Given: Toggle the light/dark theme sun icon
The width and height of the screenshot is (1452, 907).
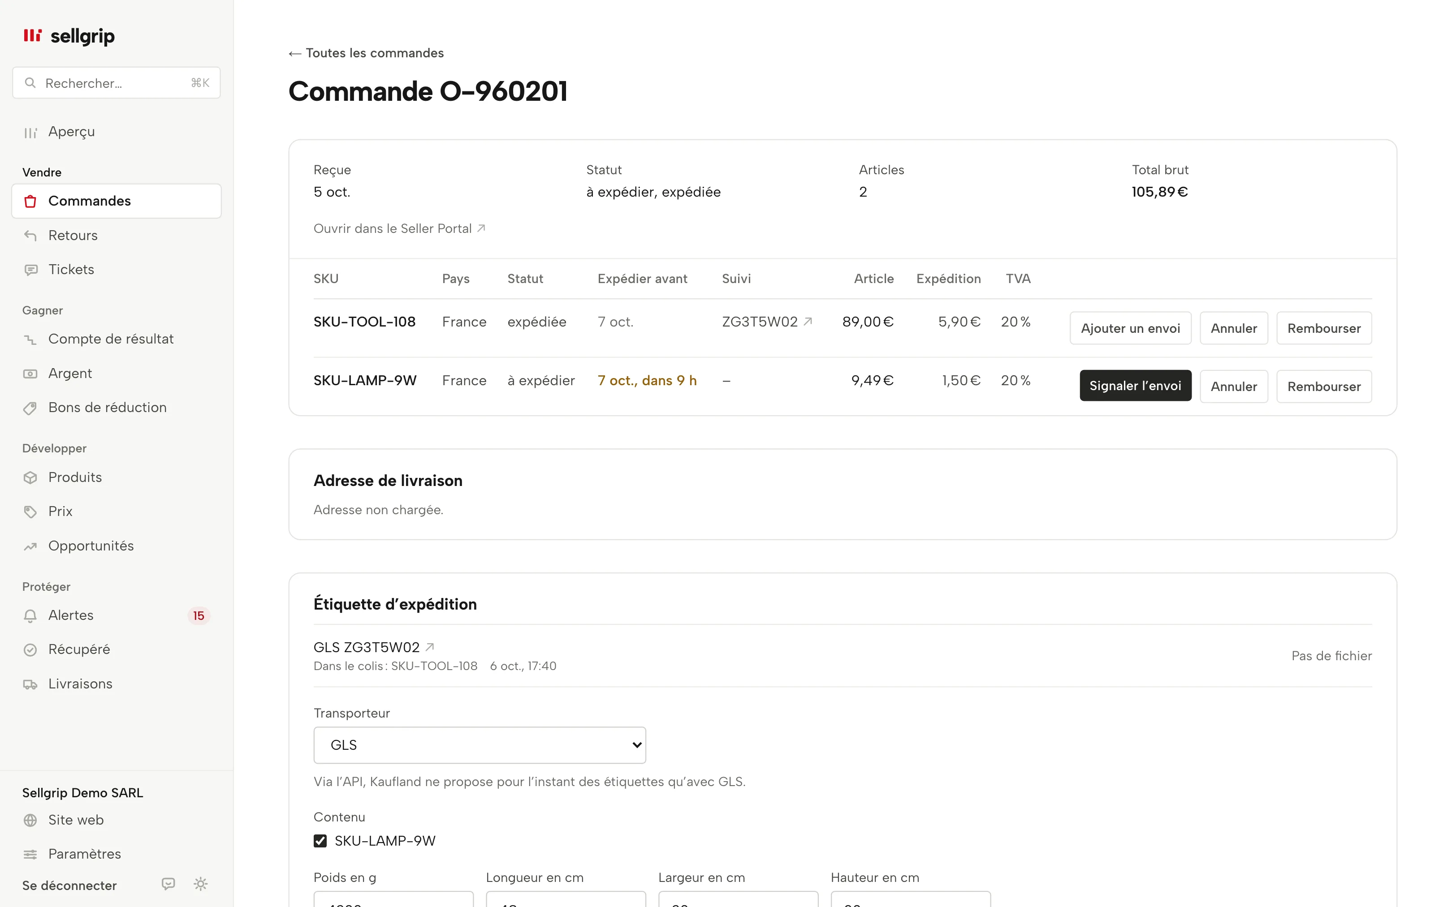Looking at the screenshot, I should [200, 884].
